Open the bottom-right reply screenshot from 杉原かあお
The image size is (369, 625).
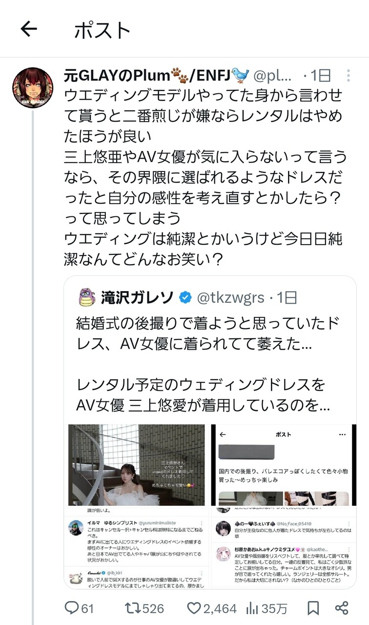[x=281, y=548]
